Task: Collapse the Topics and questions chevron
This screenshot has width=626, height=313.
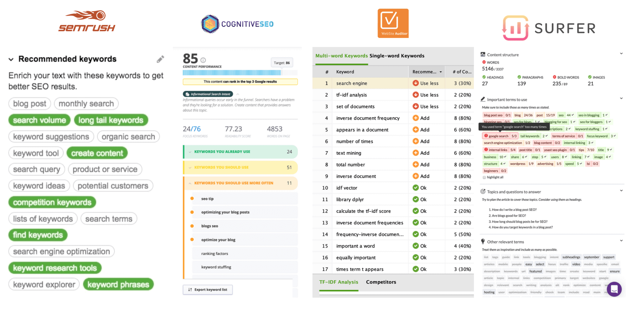Action: point(621,190)
